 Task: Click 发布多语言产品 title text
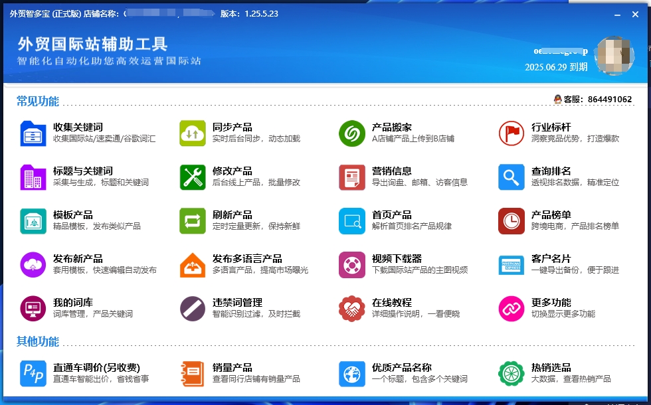247,258
